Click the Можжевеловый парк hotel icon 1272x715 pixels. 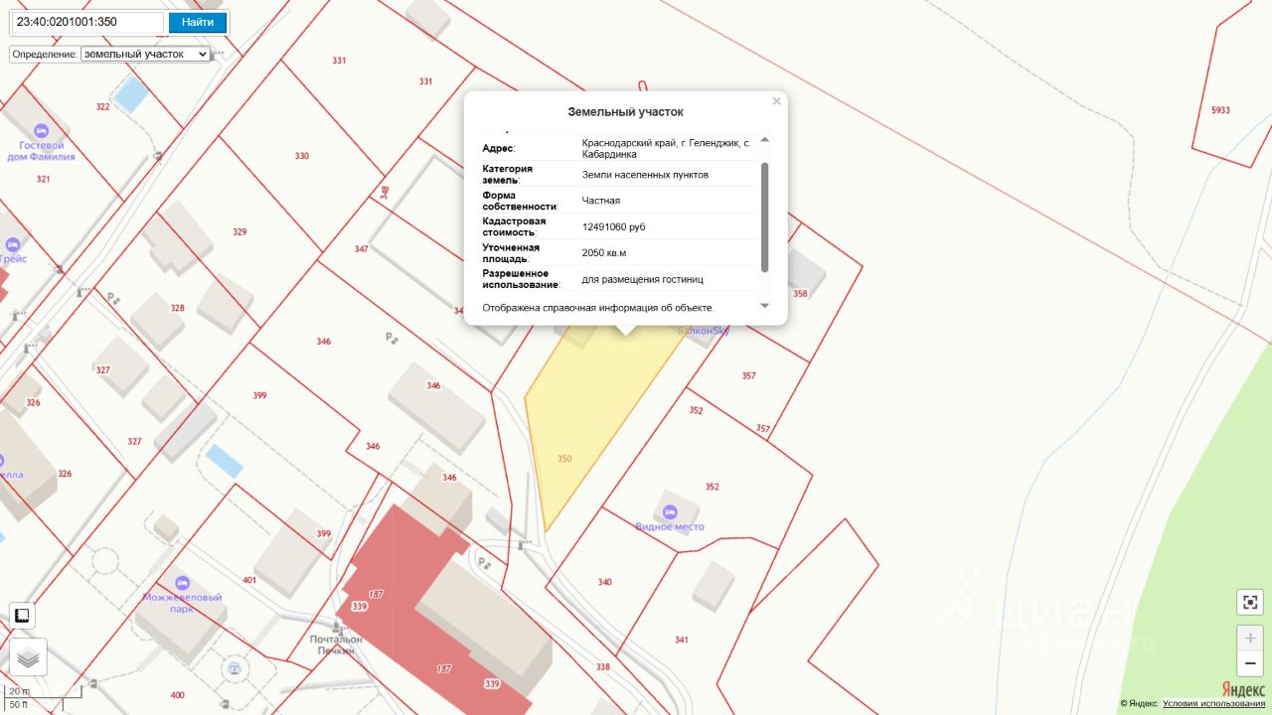pyautogui.click(x=181, y=583)
